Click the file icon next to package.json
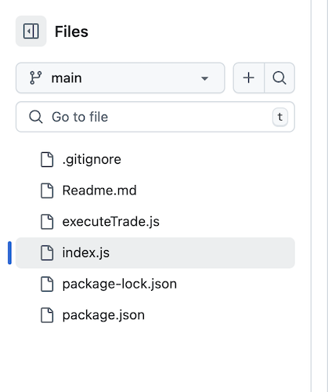Viewport: 328px width, 392px height. click(47, 315)
